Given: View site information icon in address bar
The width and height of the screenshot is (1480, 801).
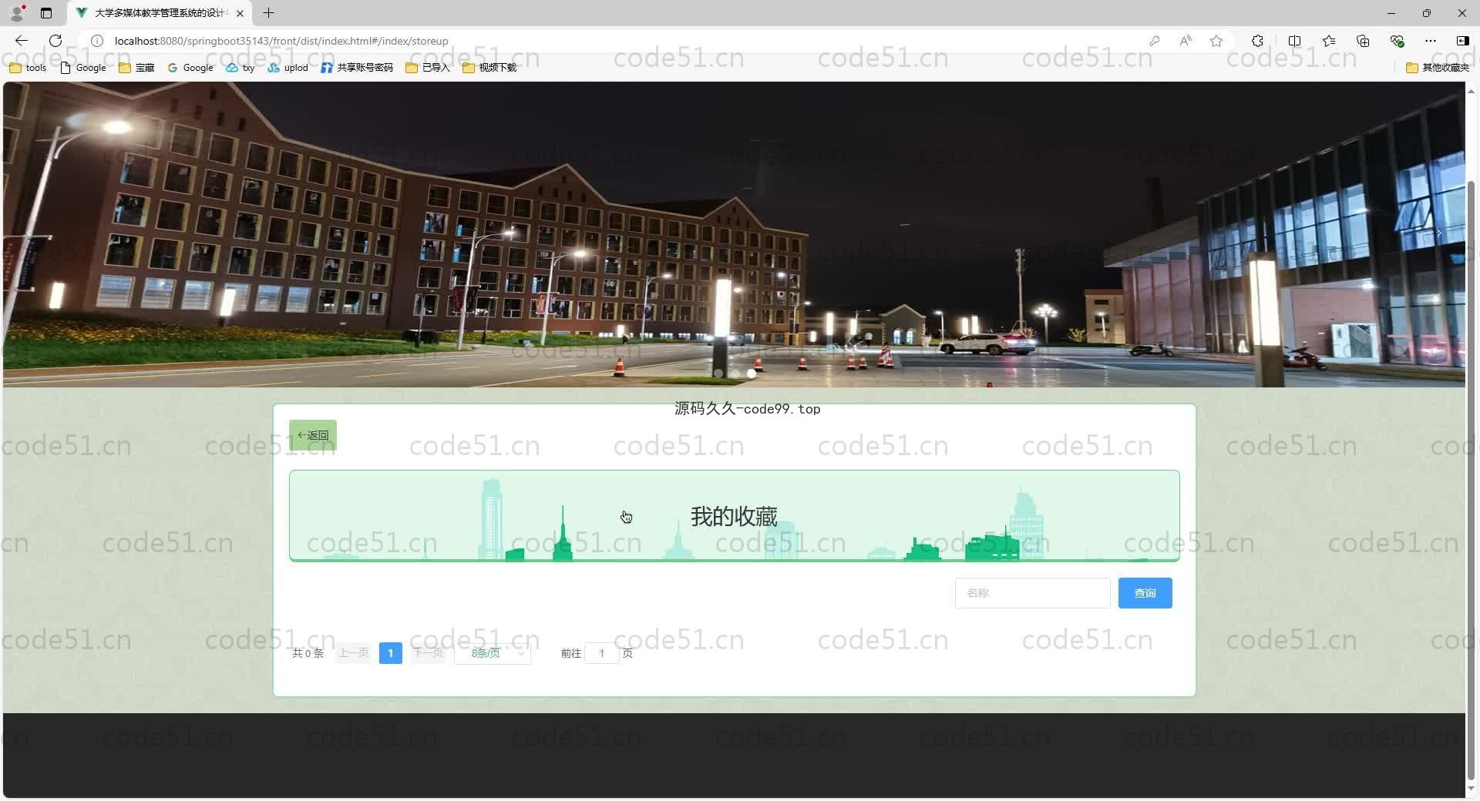Looking at the screenshot, I should (97, 41).
